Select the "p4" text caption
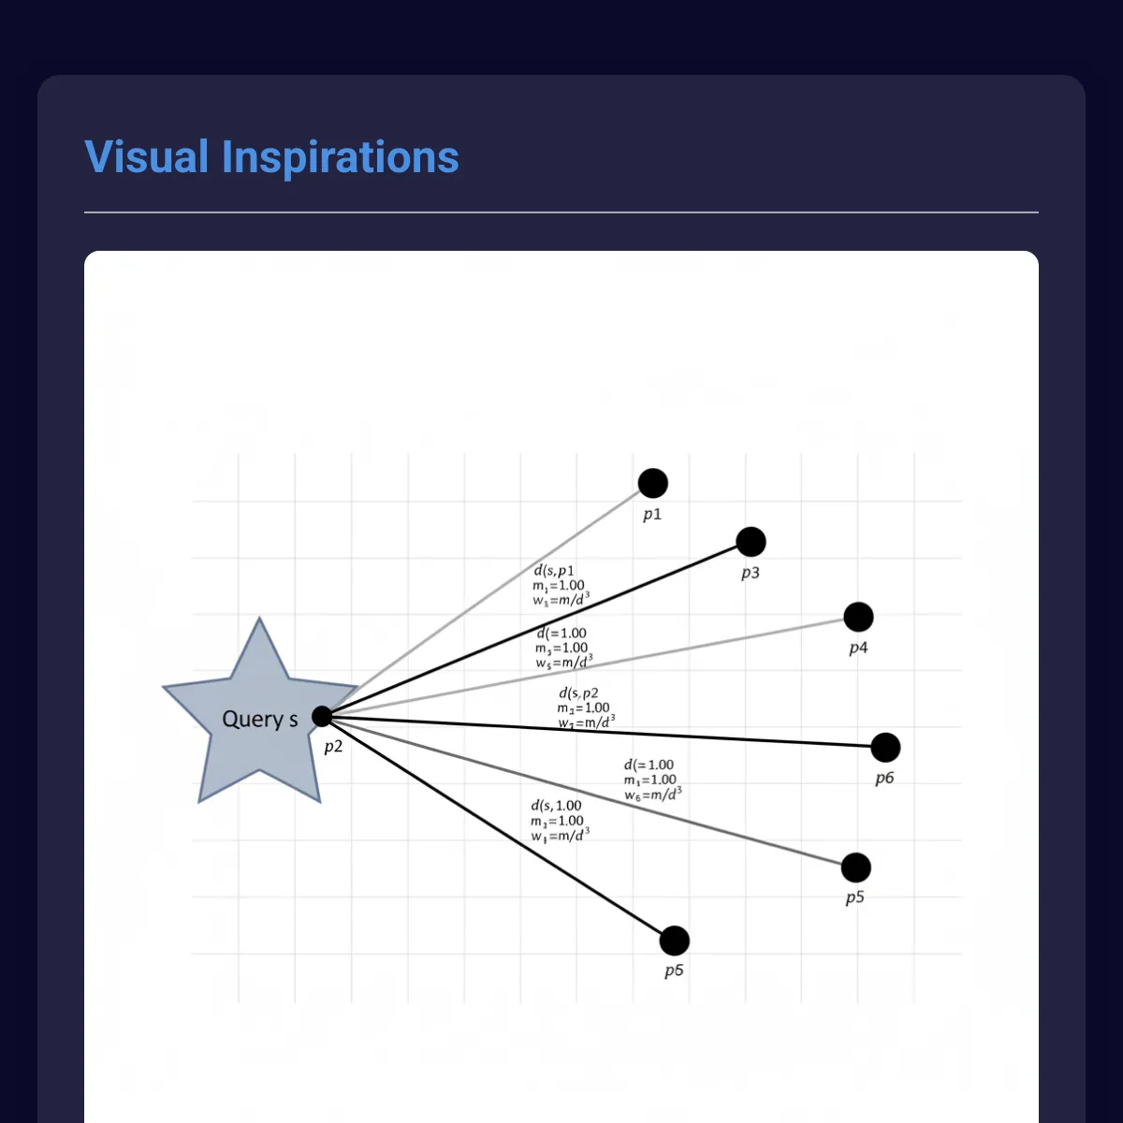 pyautogui.click(x=858, y=648)
